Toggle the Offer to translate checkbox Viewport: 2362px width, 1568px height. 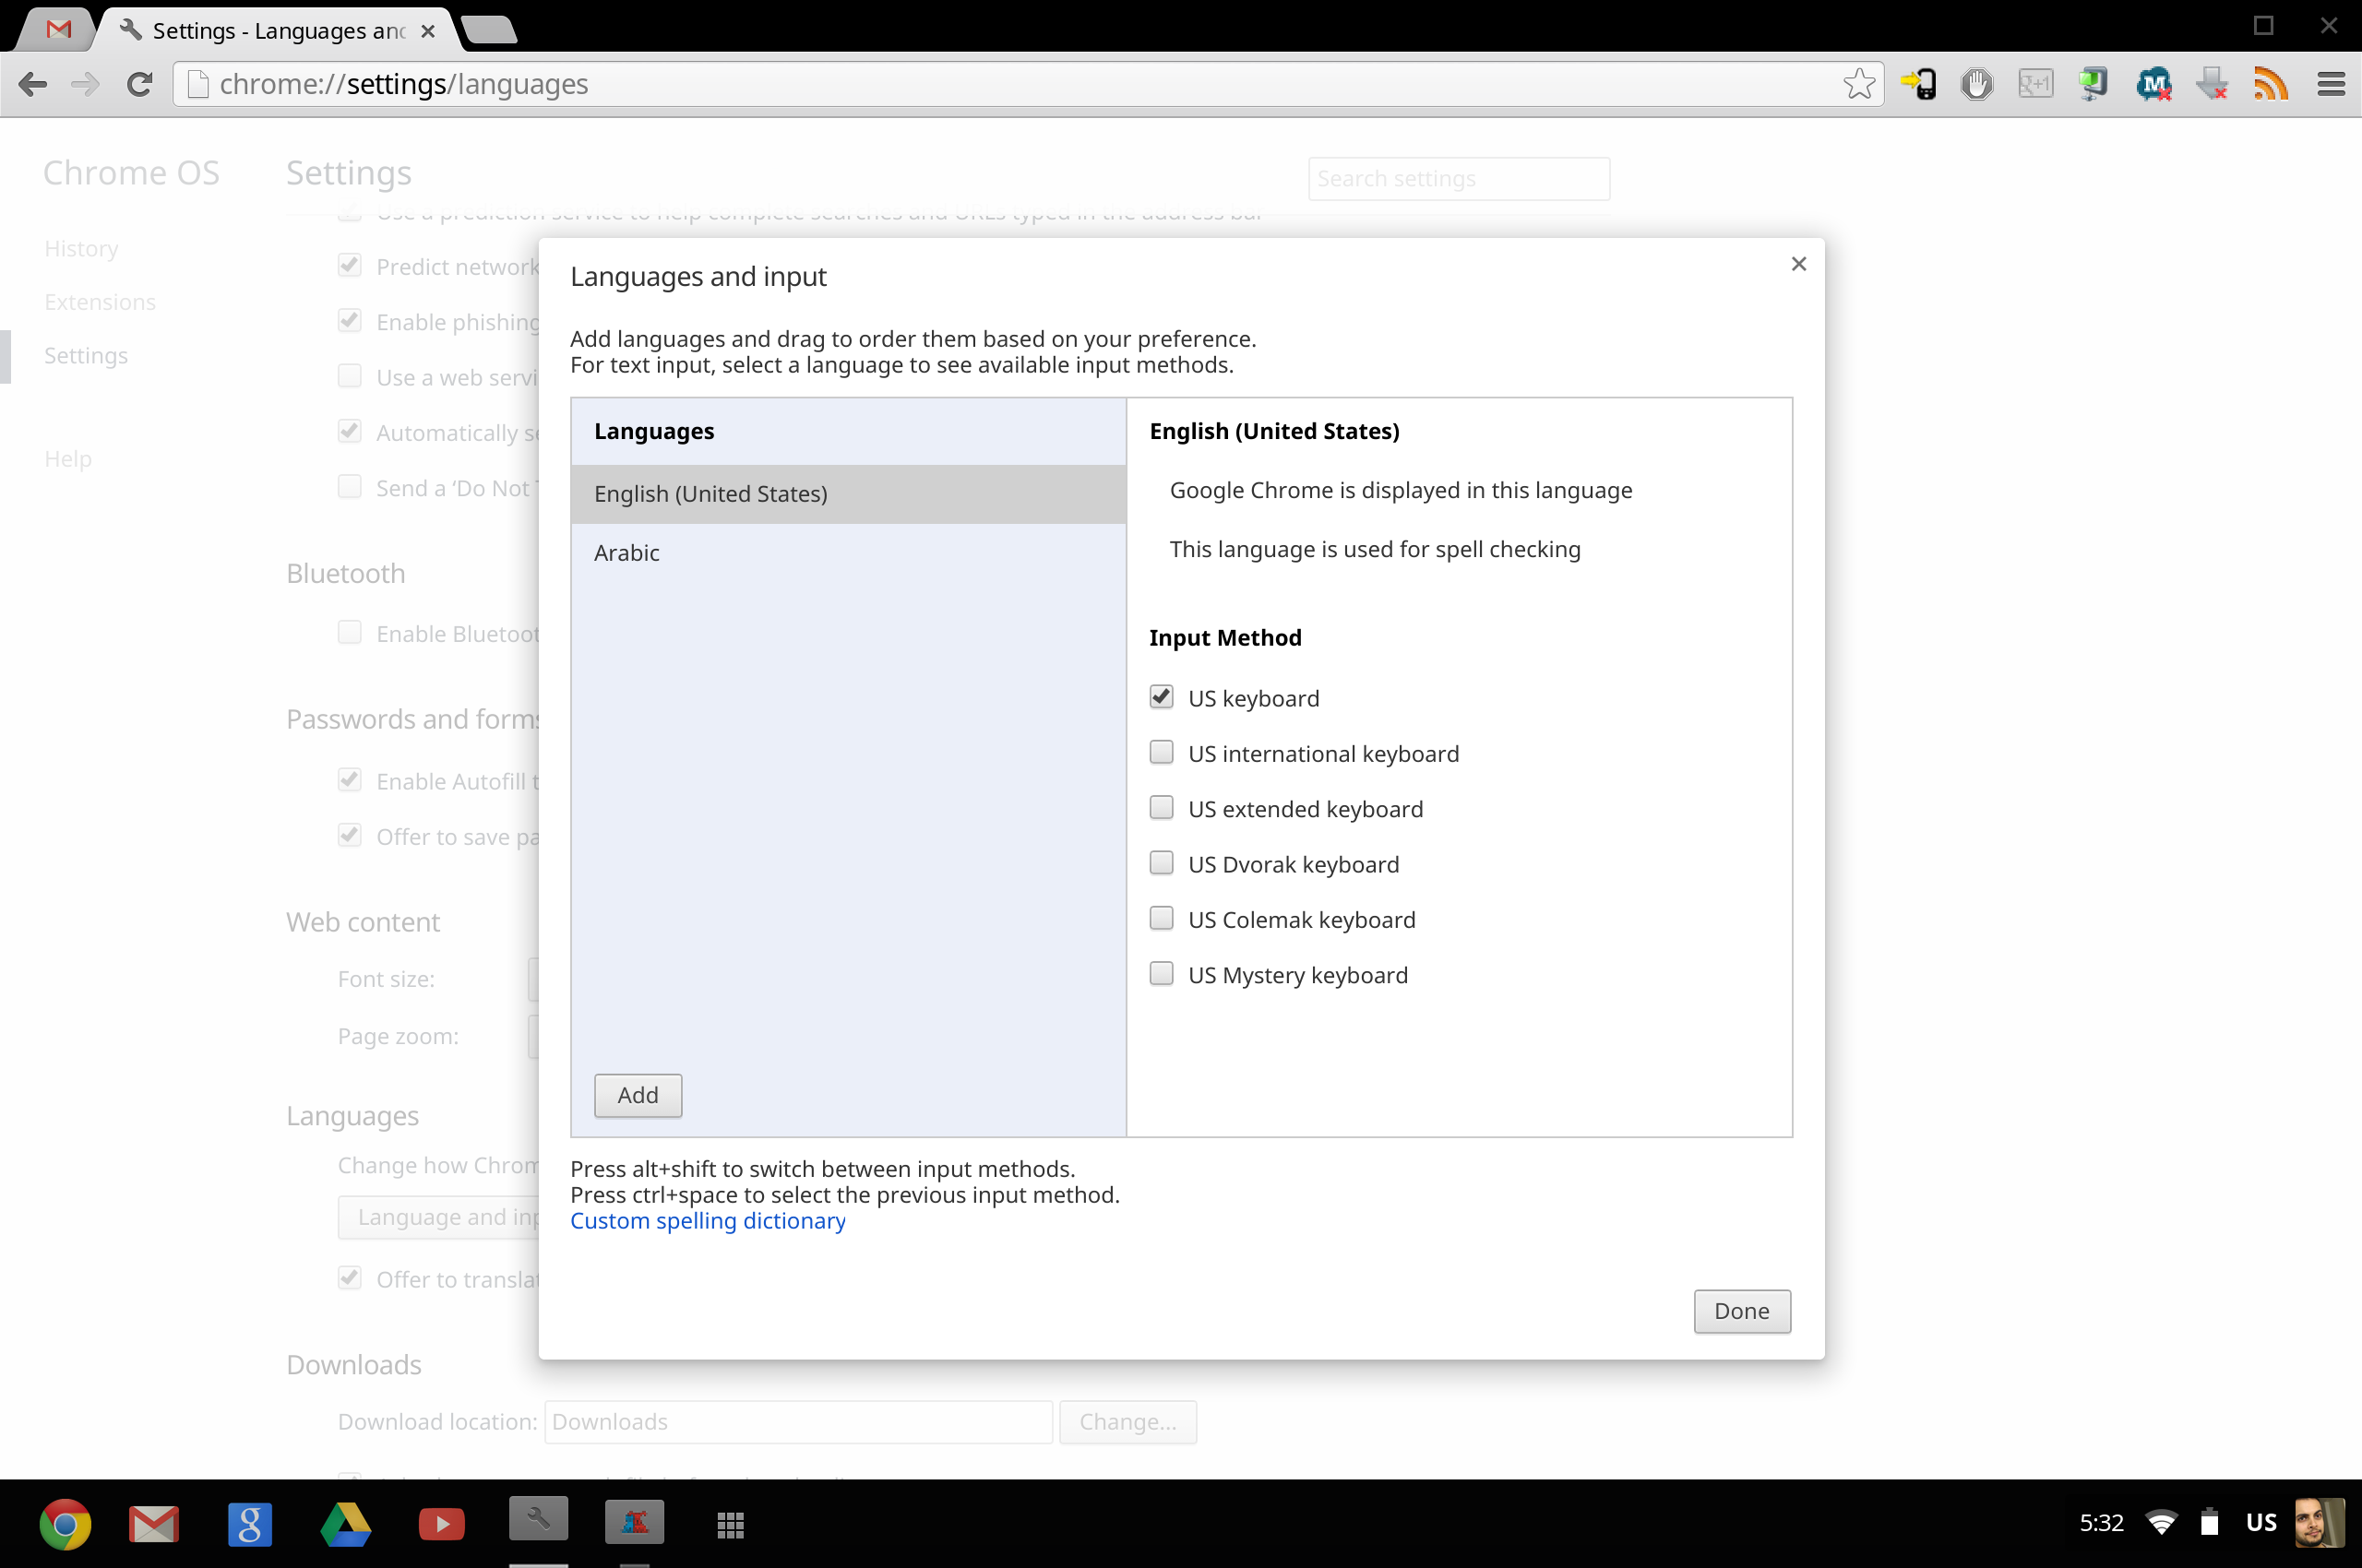tap(349, 1277)
